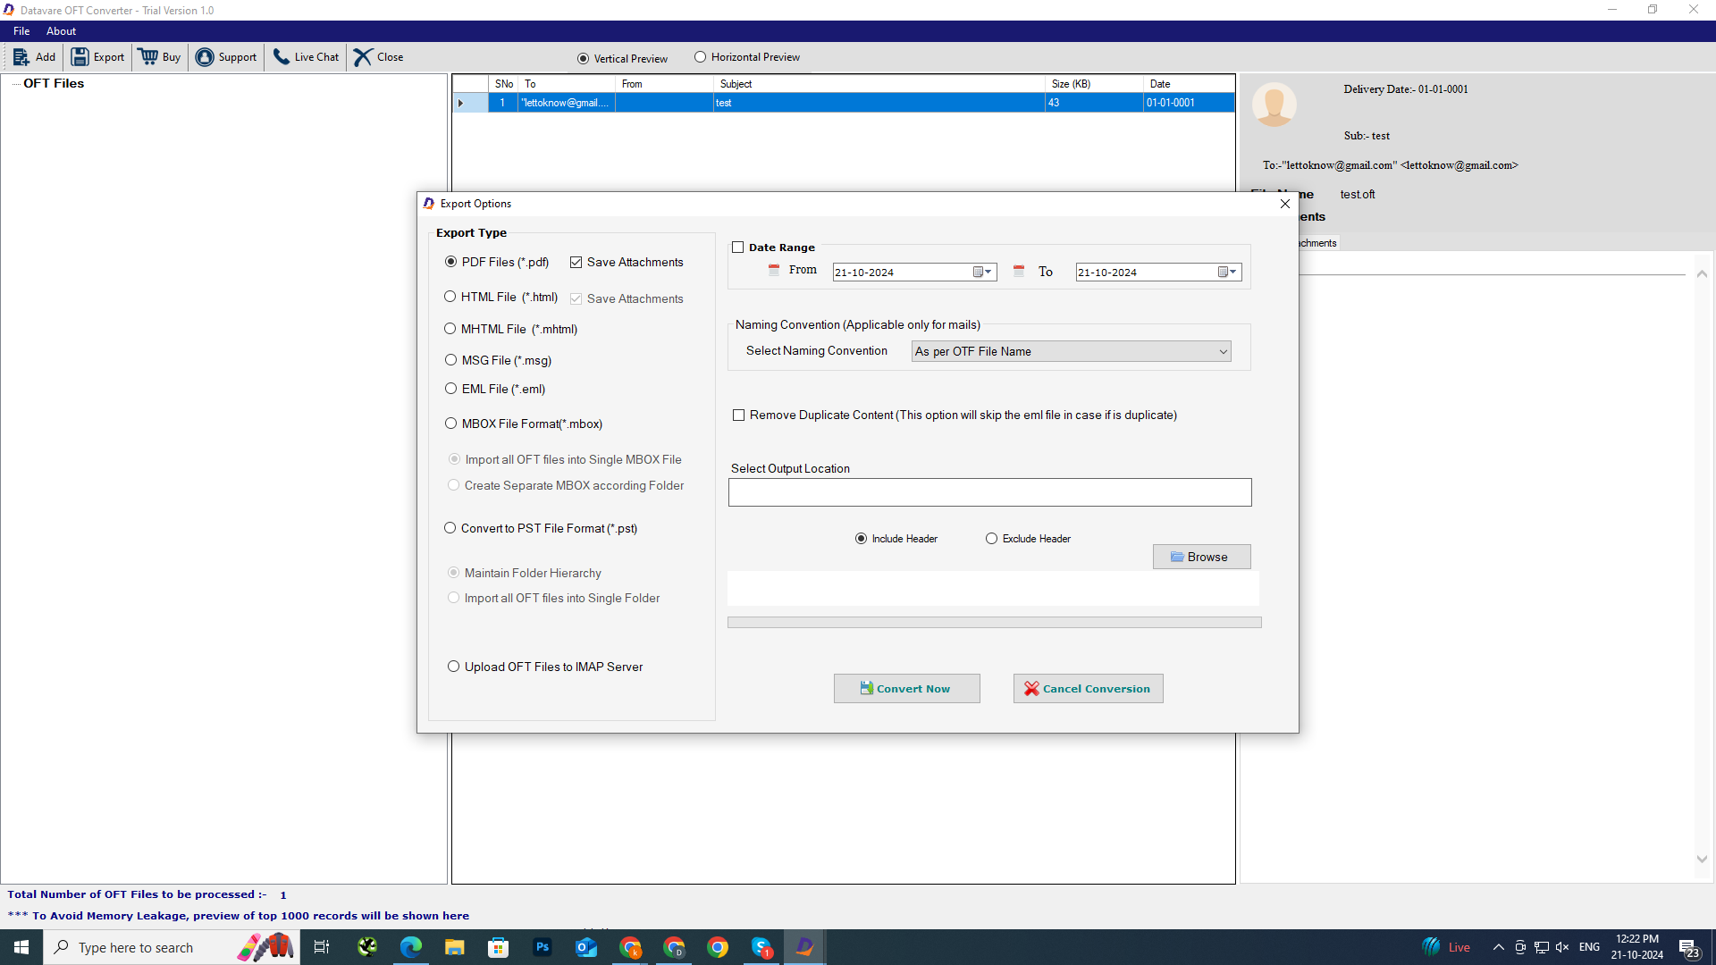Enable the Date Range checkbox
This screenshot has height=965, width=1716.
coord(738,248)
